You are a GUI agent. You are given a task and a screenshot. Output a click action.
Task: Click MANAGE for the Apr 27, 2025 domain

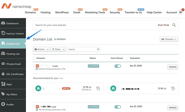[173, 67]
